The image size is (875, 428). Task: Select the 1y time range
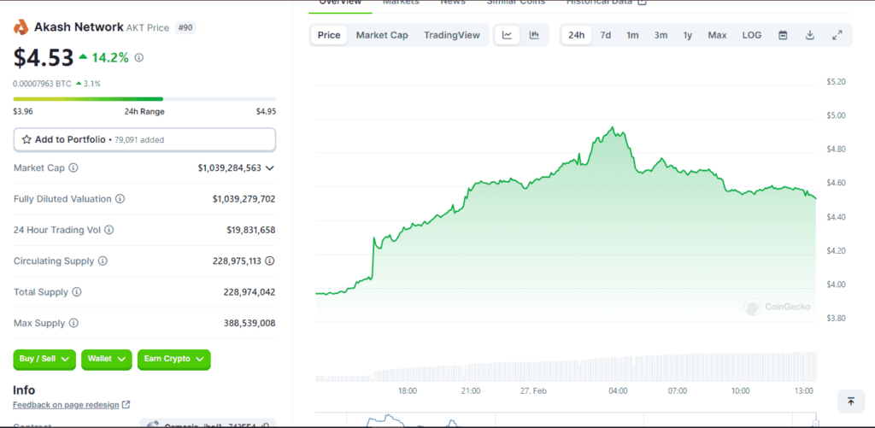688,35
